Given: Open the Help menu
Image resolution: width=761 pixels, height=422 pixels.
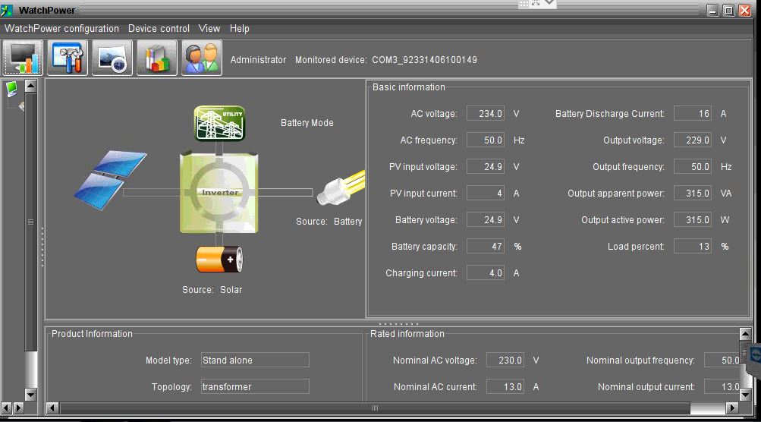Looking at the screenshot, I should click(239, 29).
